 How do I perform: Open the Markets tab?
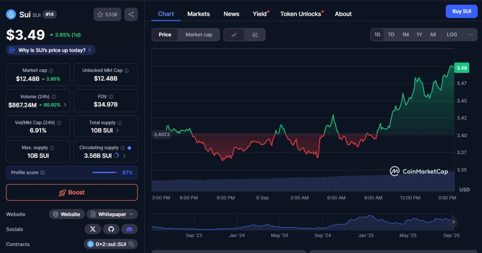tap(199, 14)
